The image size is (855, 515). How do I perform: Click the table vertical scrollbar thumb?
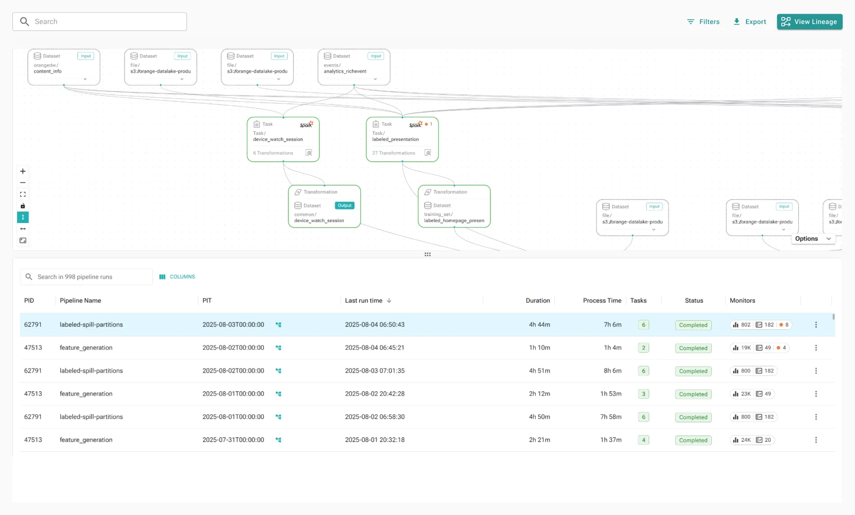833,317
